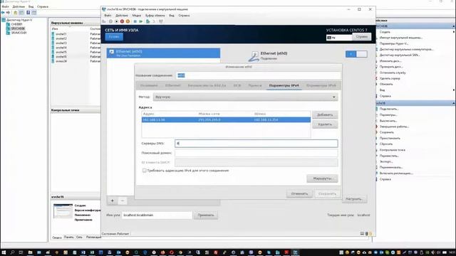This screenshot has width=456, height=256.
Task: Switch to the Основное tab in eth0 dialog
Action: coord(149,85)
